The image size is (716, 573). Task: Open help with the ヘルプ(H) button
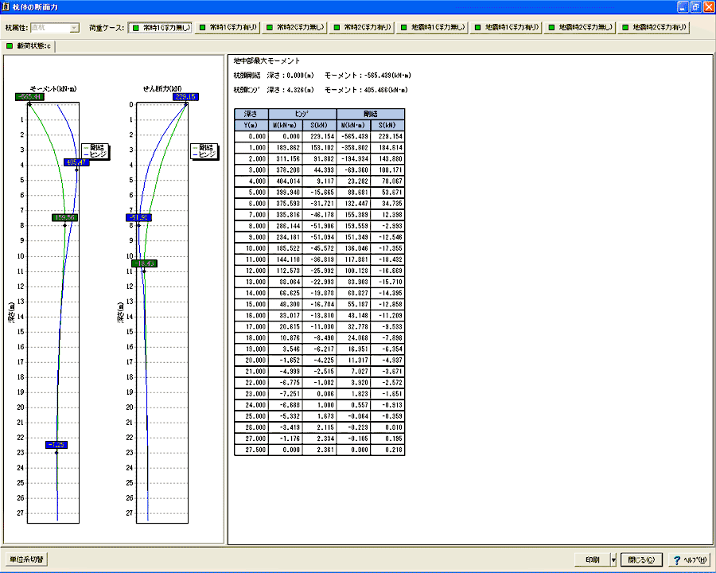point(690,559)
